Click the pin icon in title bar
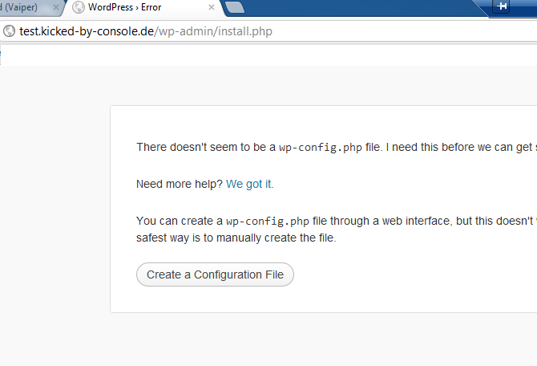Screen dimensions: 537x366 501,6
